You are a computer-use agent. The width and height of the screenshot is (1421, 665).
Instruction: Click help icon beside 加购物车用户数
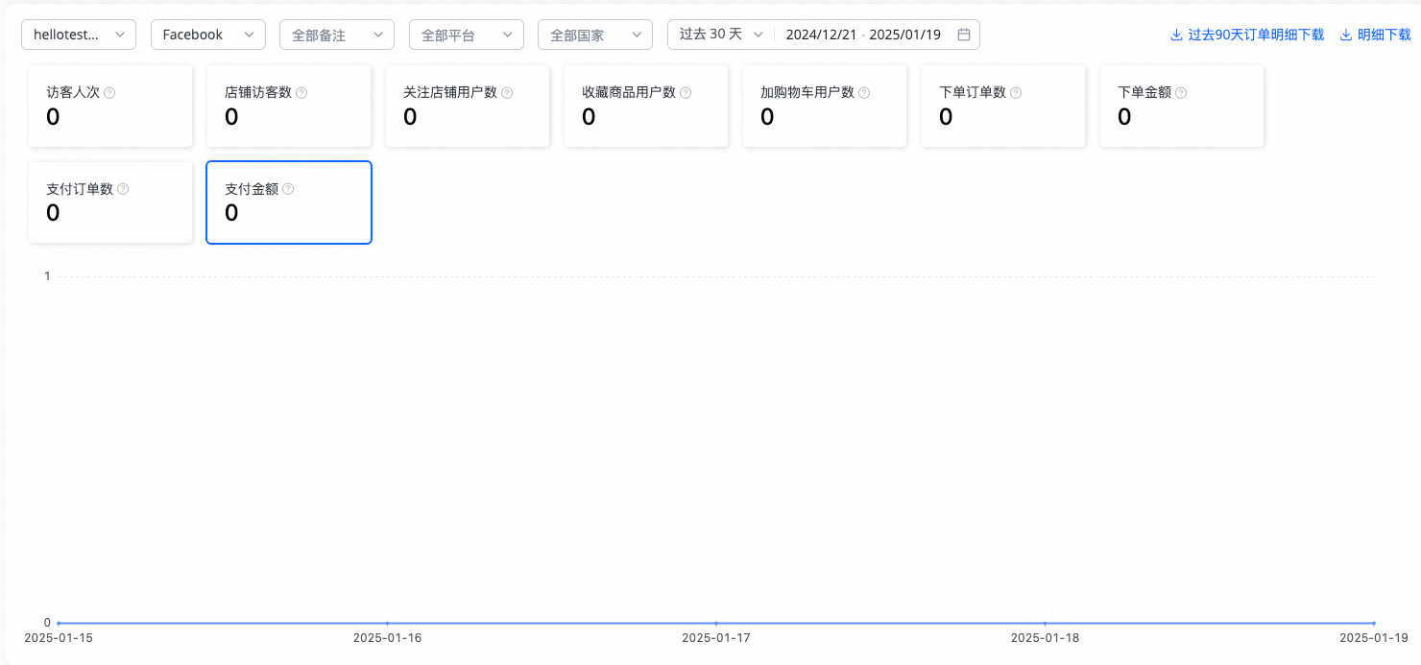[864, 93]
